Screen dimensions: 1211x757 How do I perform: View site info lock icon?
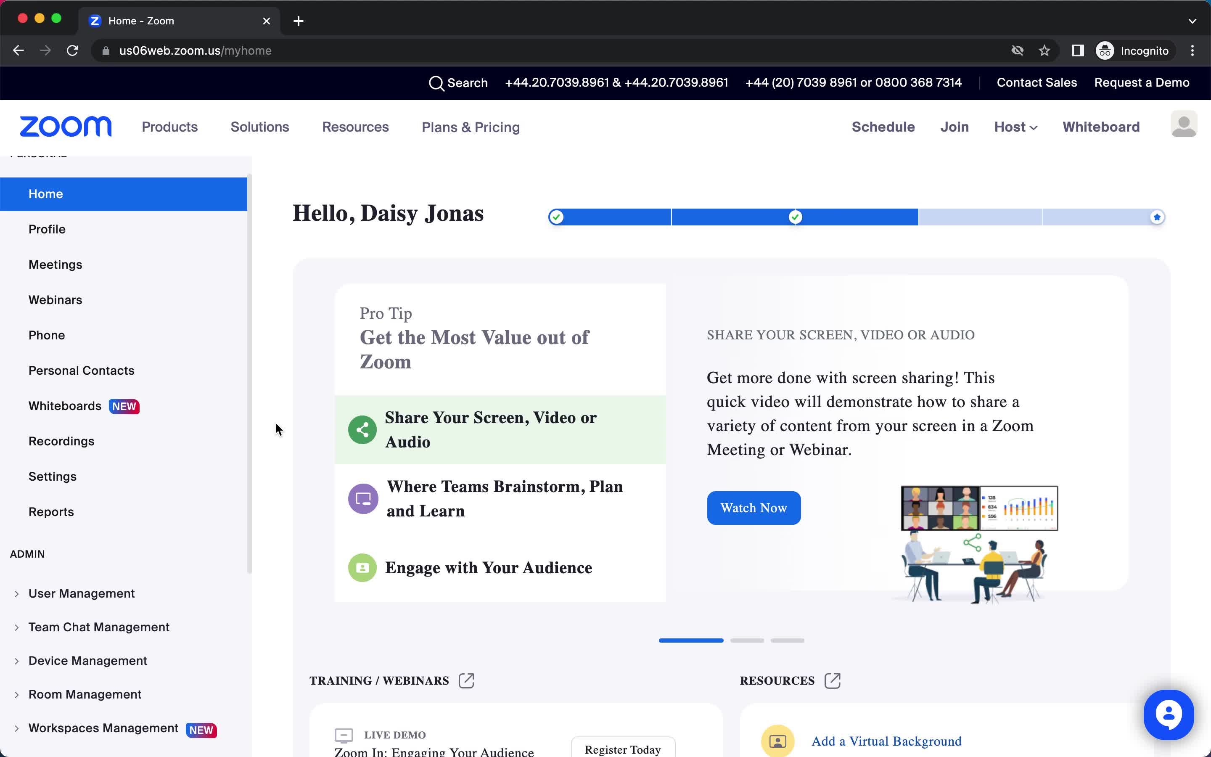[x=106, y=50]
